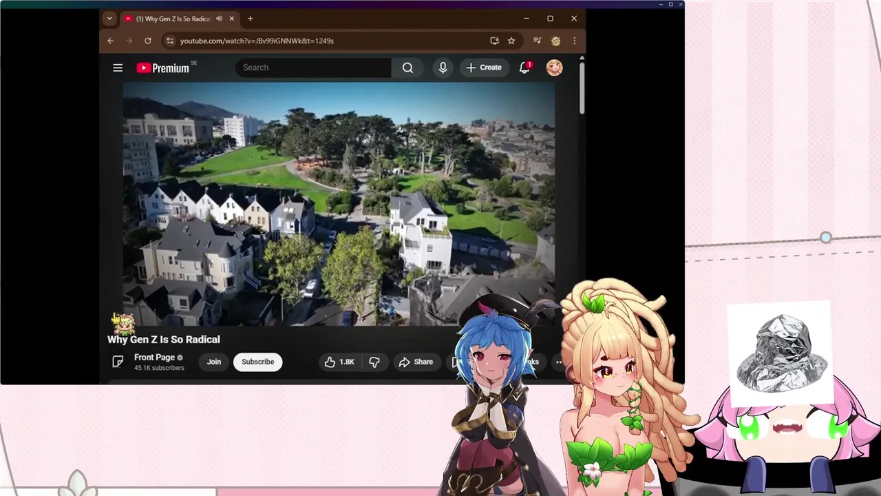Go to YouTube Premium home logo

tap(163, 68)
